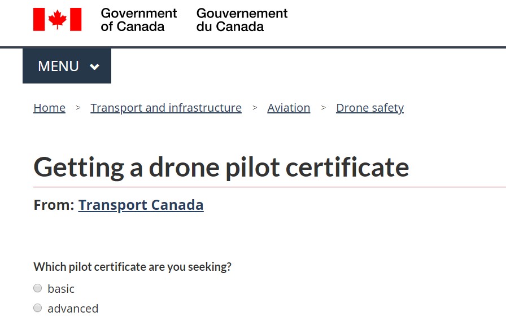Select the basic radio button
Image resolution: width=506 pixels, height=334 pixels.
38,288
